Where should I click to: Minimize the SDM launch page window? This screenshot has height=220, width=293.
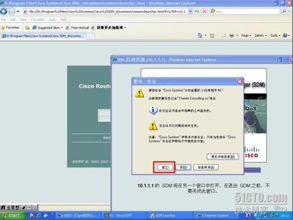[x=279, y=60]
